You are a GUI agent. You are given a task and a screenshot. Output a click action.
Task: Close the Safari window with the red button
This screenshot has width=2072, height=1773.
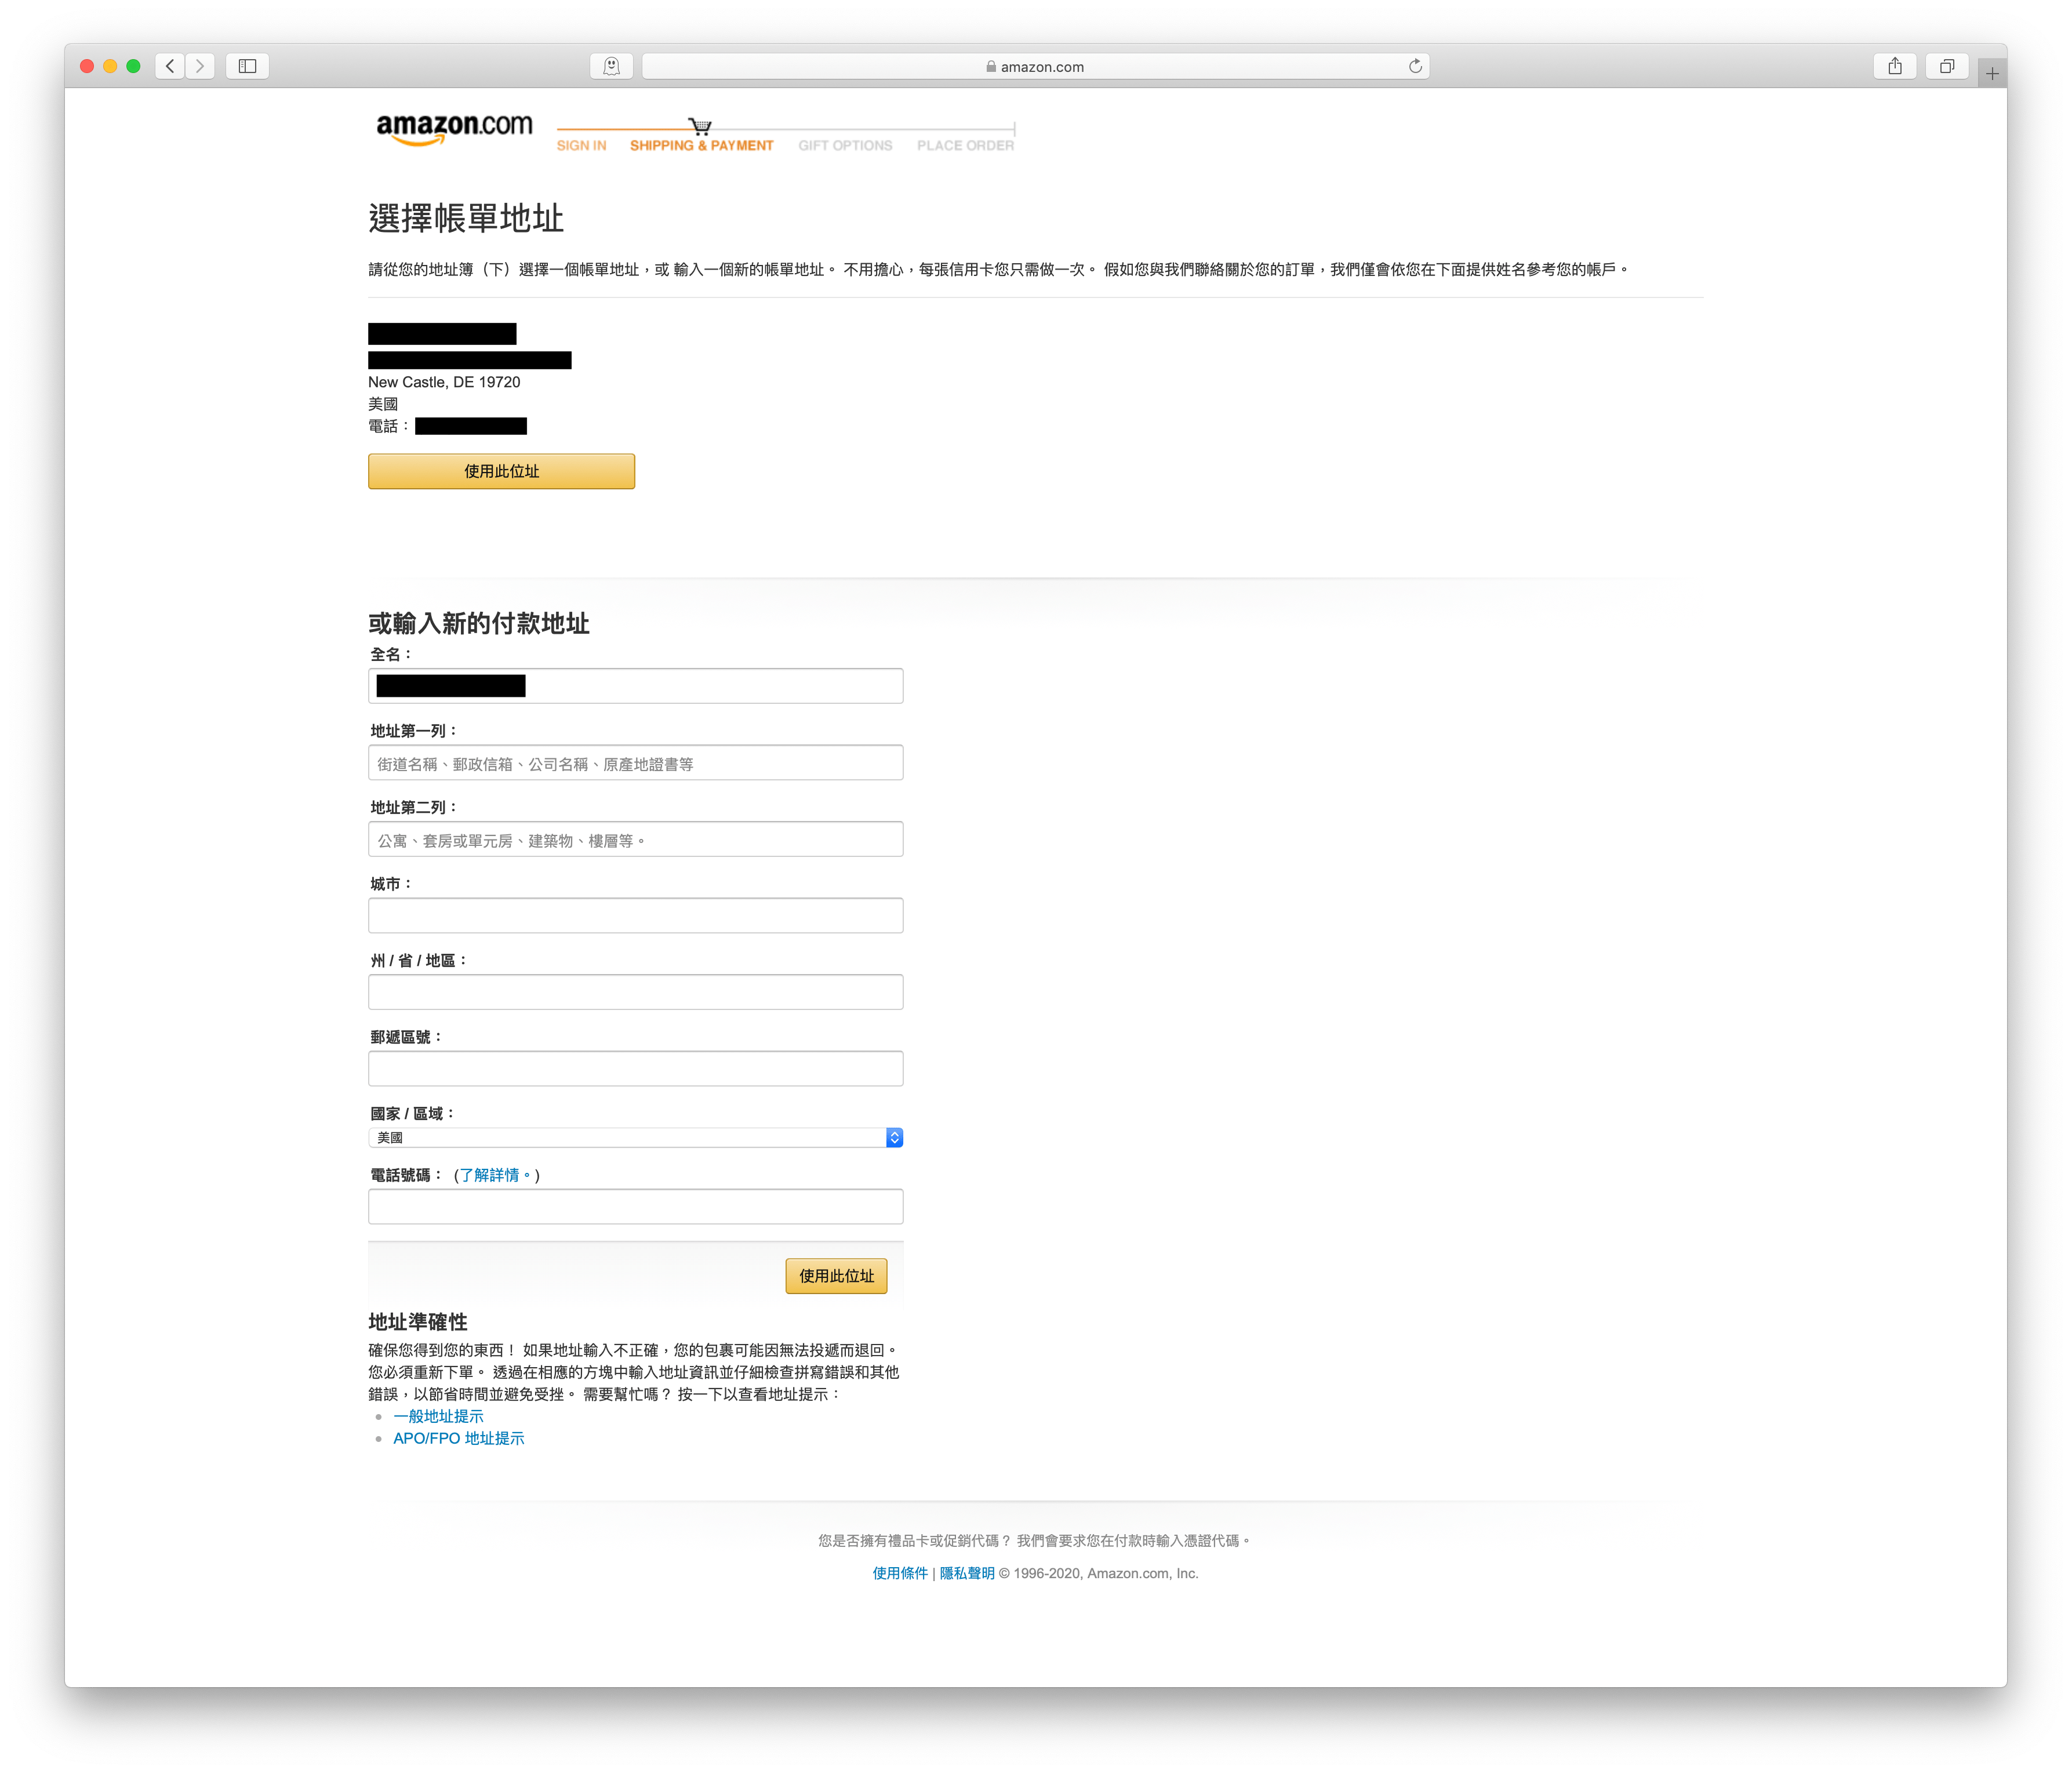click(87, 66)
